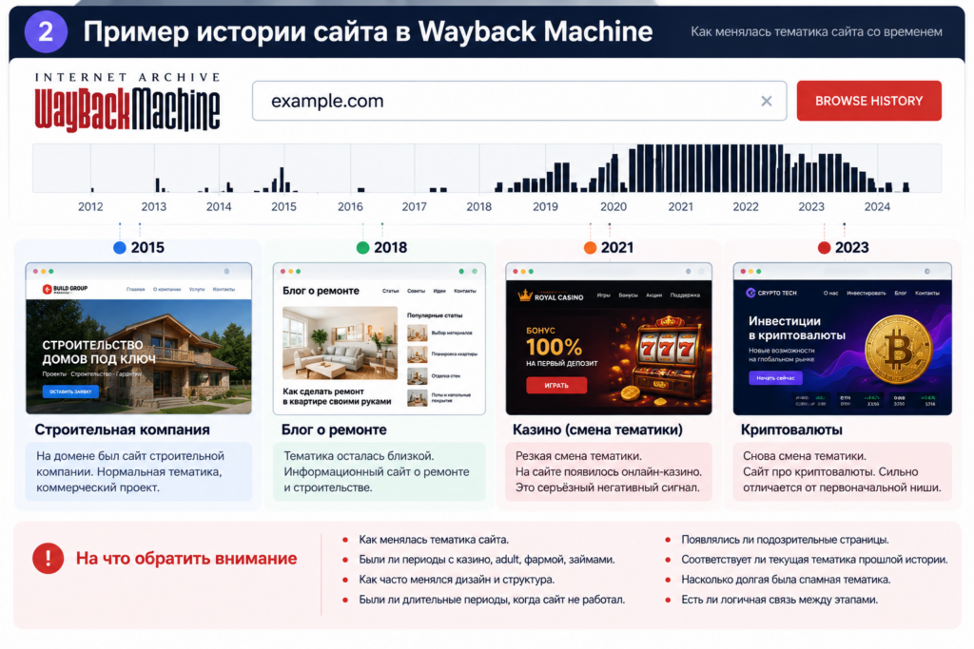Image resolution: width=974 pixels, height=649 pixels.
Task: Select year 2013 on the capture timeline
Action: tap(153, 206)
